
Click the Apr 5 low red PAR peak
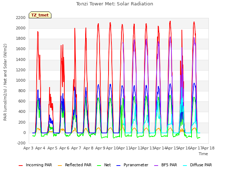pyautogui.click(x=50, y=87)
